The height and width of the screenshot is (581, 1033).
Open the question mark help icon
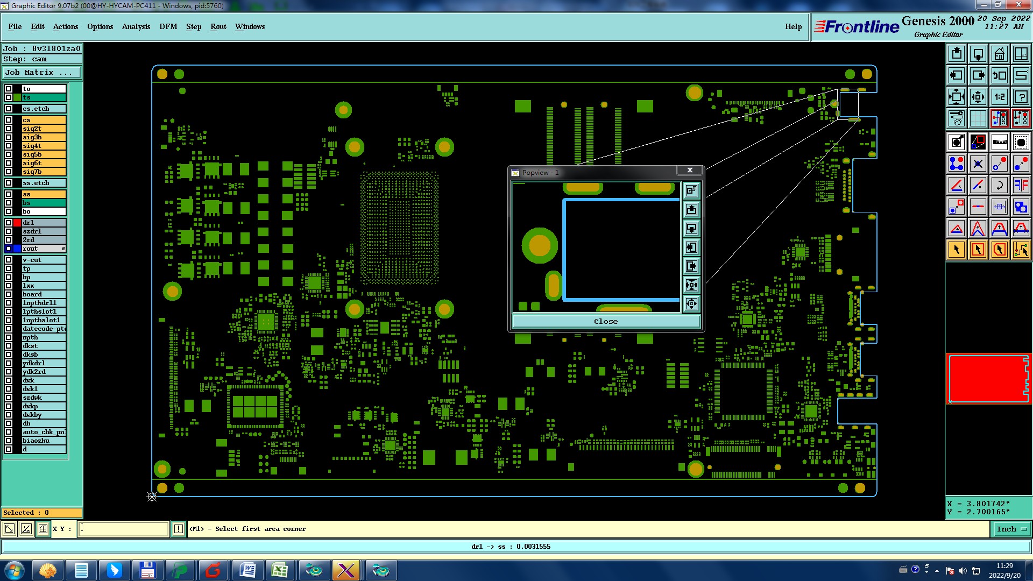point(1021,97)
